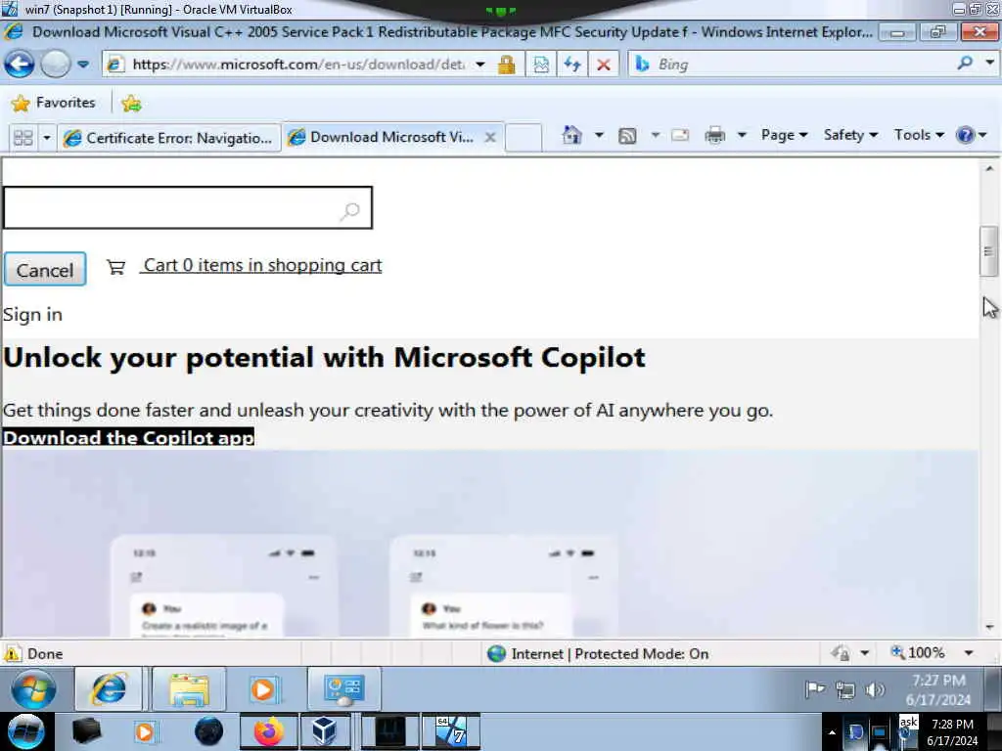1002x751 pixels.
Task: Click the Help question mark icon
Action: click(x=965, y=135)
